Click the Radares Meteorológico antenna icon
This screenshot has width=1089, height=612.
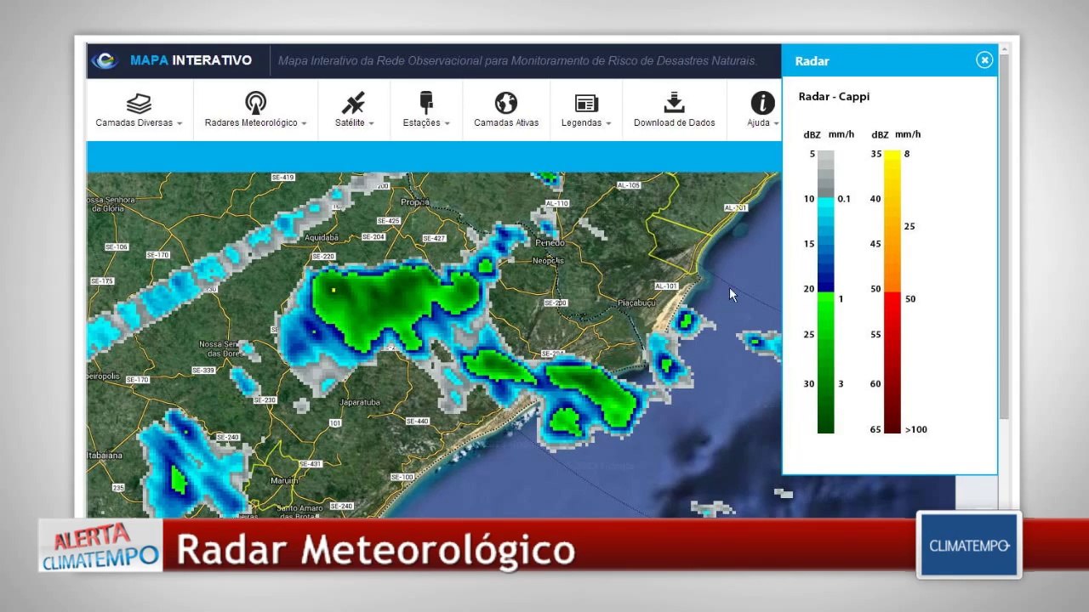(x=255, y=104)
